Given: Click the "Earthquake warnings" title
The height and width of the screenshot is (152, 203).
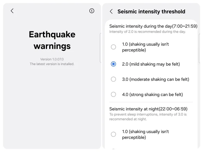Looking at the screenshot, I should pyautogui.click(x=52, y=40).
